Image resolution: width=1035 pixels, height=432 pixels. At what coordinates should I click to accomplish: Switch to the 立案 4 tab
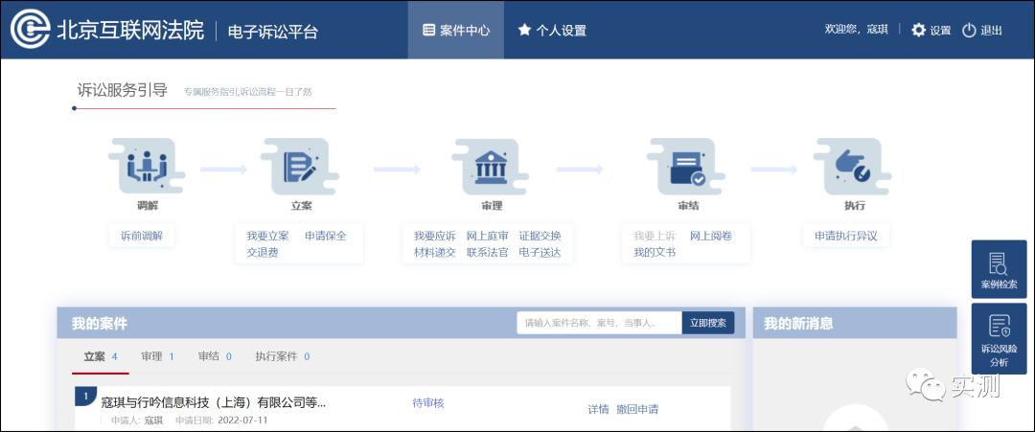[101, 357]
